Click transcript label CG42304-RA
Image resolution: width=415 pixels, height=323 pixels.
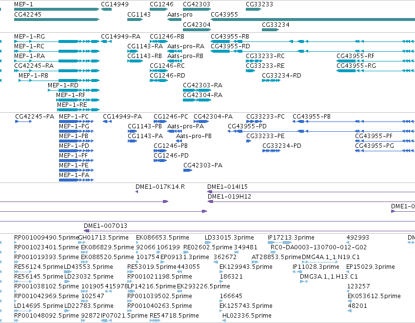tap(202, 95)
